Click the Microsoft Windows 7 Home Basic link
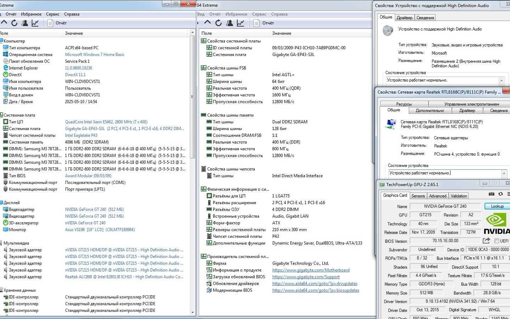The image size is (510, 319). (95, 55)
